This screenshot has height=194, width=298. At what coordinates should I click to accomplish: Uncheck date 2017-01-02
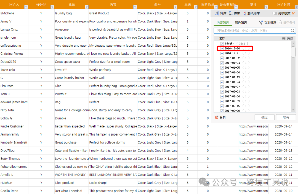[x=222, y=58]
